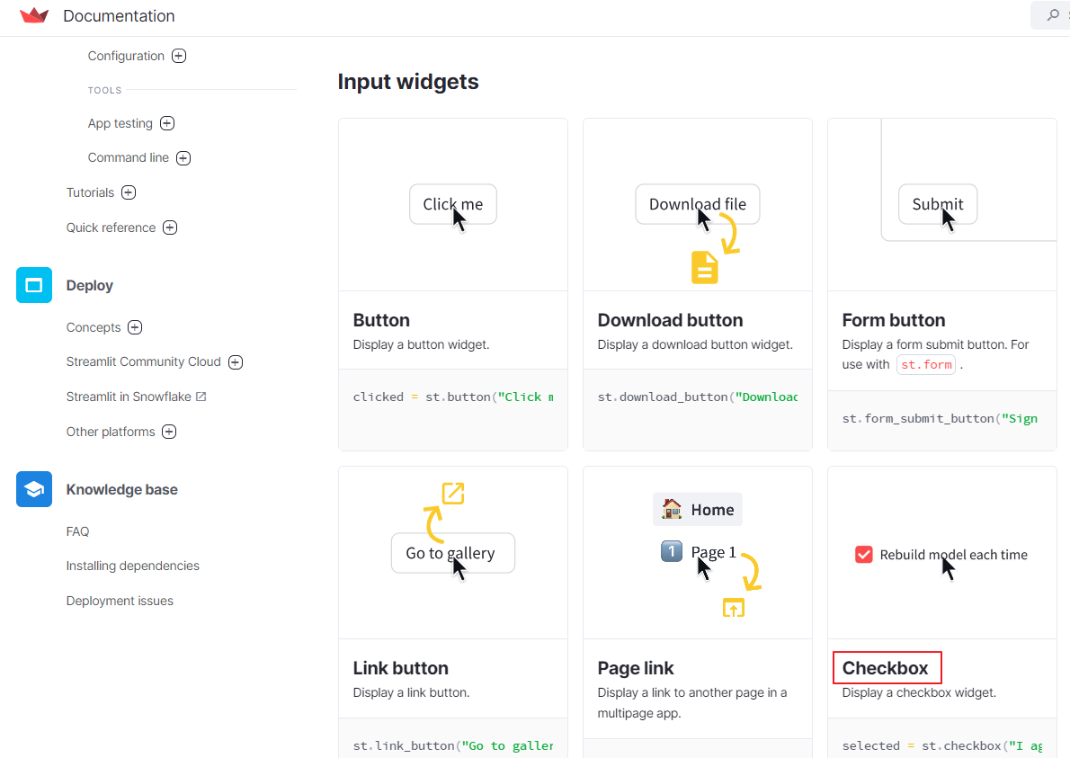
Task: Click the st.checkbox code snippet
Action: (942, 745)
